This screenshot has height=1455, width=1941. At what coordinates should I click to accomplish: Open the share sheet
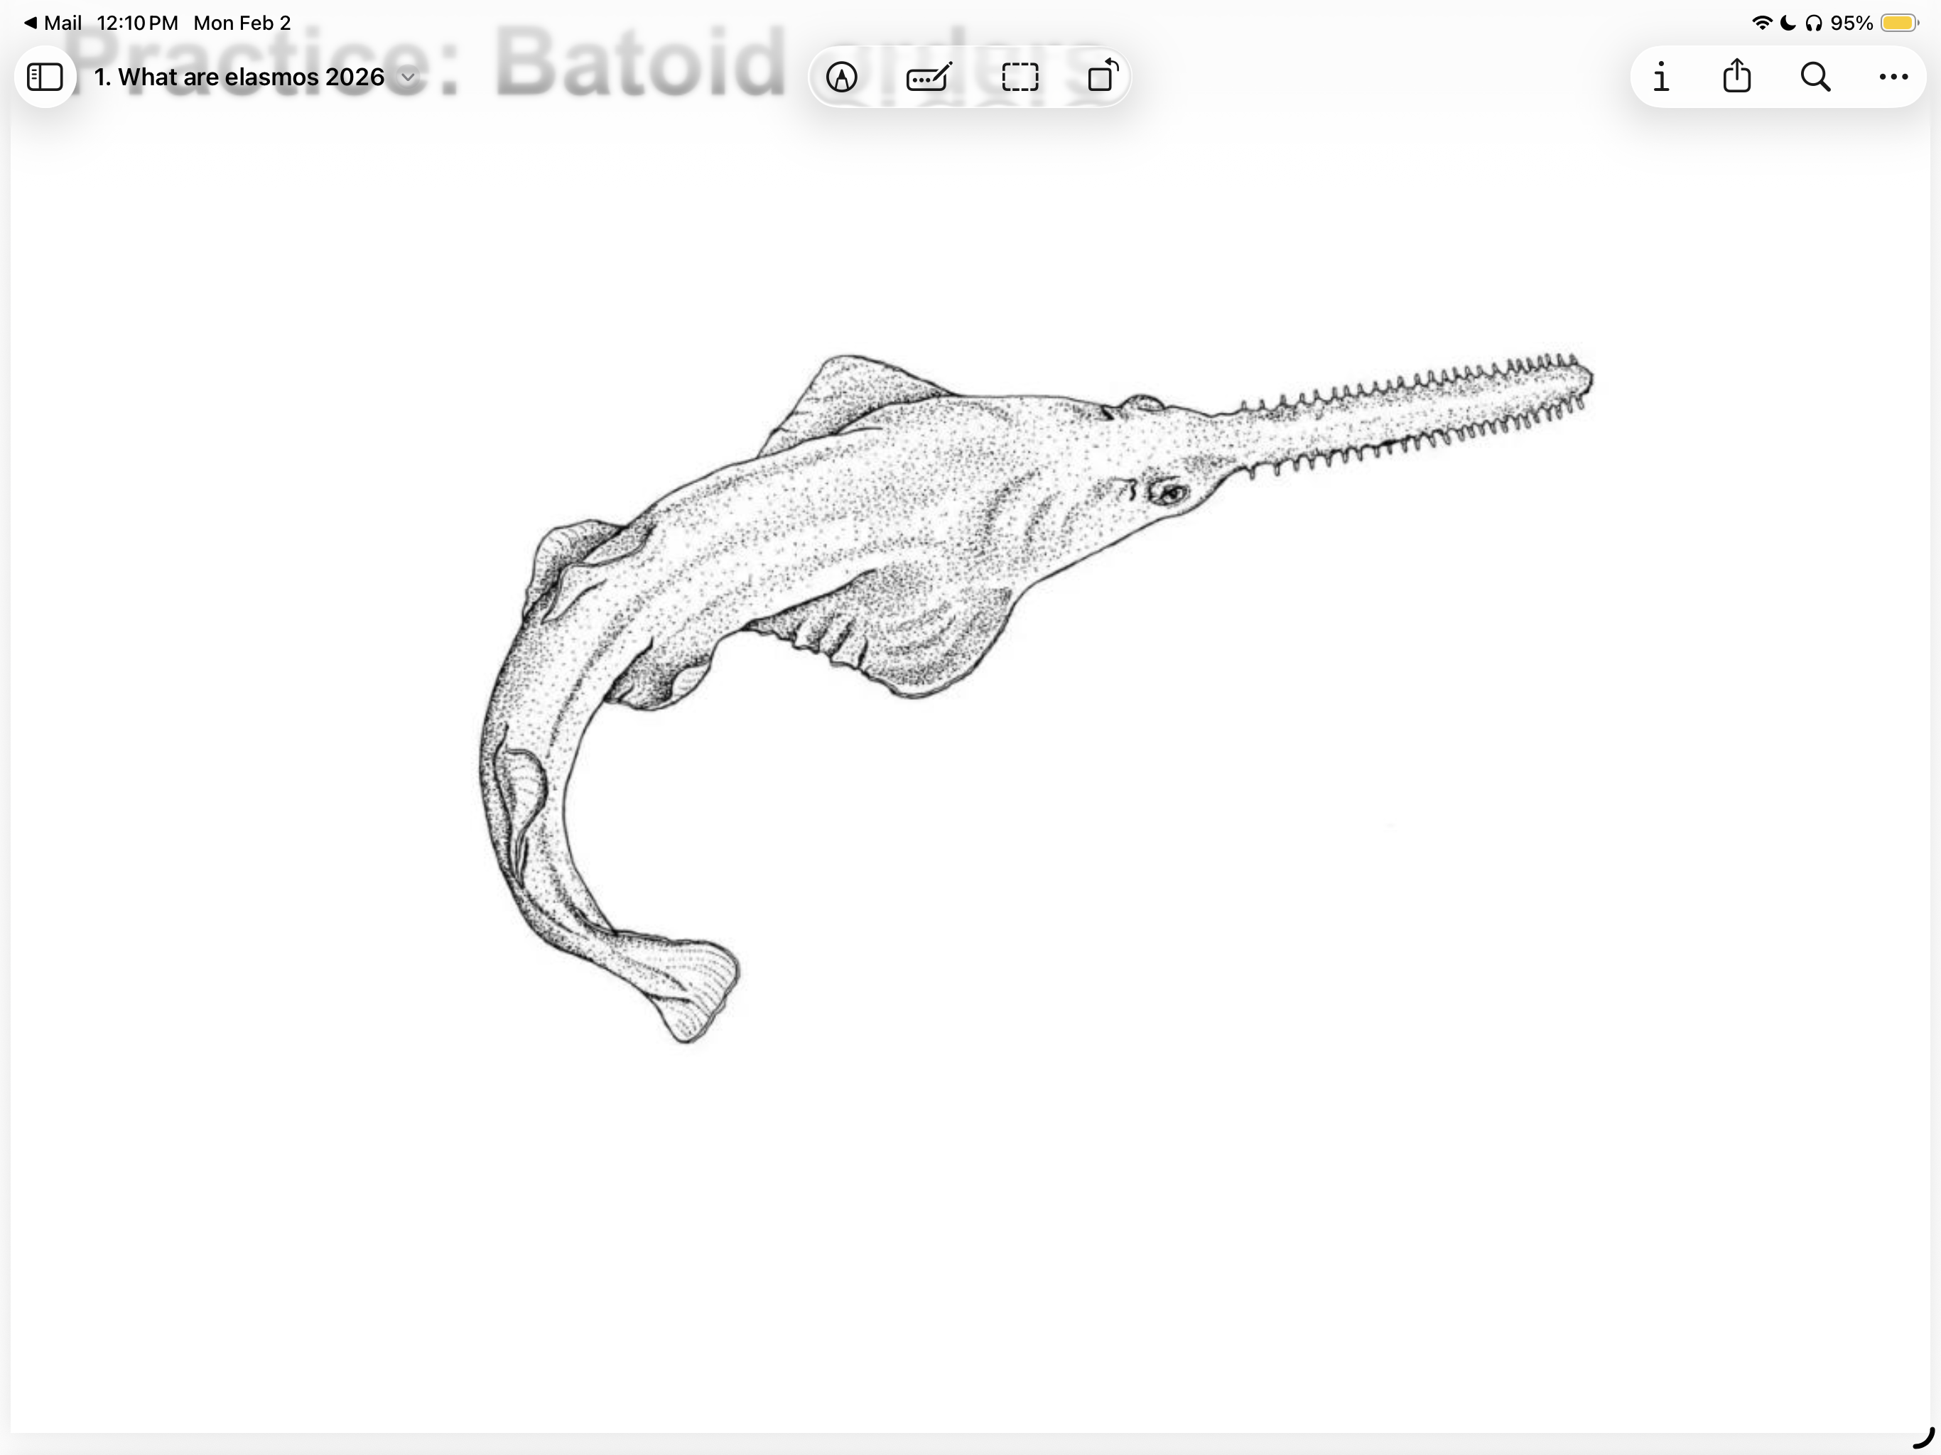pos(1736,76)
